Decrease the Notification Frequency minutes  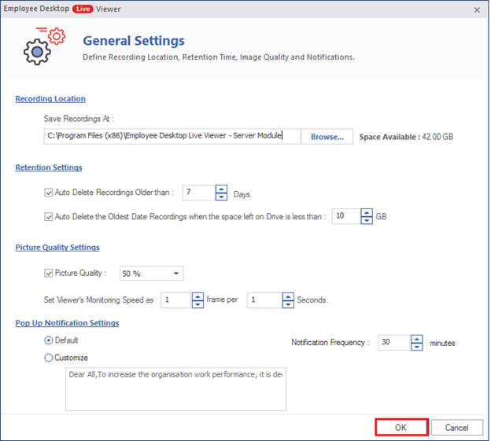(417, 347)
